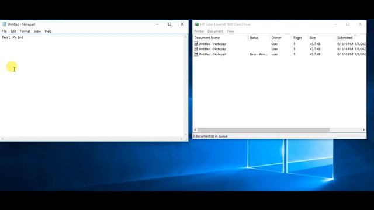The height and width of the screenshot is (210, 374).
Task: Open the Document menu in print queue
Action: (216, 31)
